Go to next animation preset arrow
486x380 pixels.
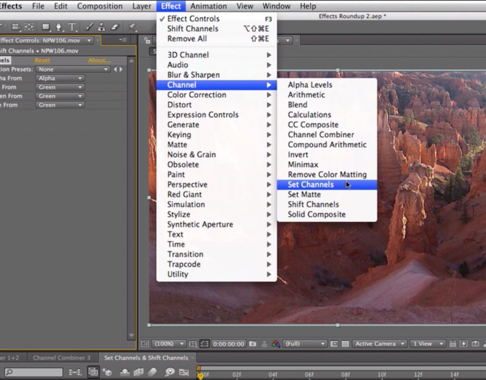click(121, 69)
